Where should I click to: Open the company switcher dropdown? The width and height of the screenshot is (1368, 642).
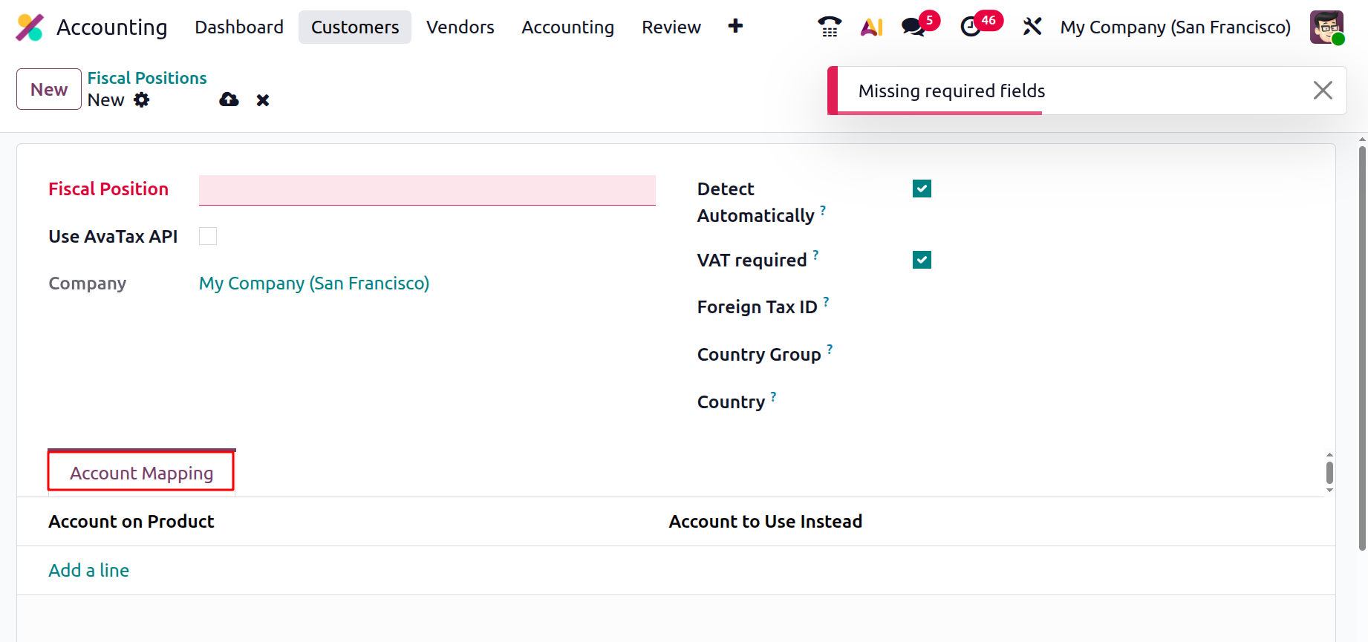coord(1175,27)
